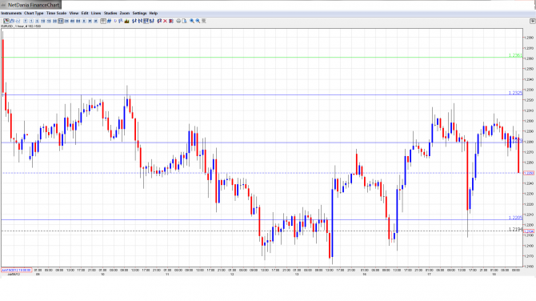The image size is (536, 301).
Task: Select the 5-minute time scale button
Action: coord(38,21)
